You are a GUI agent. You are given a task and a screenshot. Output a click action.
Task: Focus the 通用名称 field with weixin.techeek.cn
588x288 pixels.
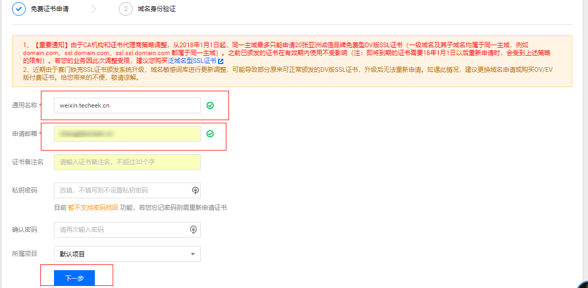point(126,105)
